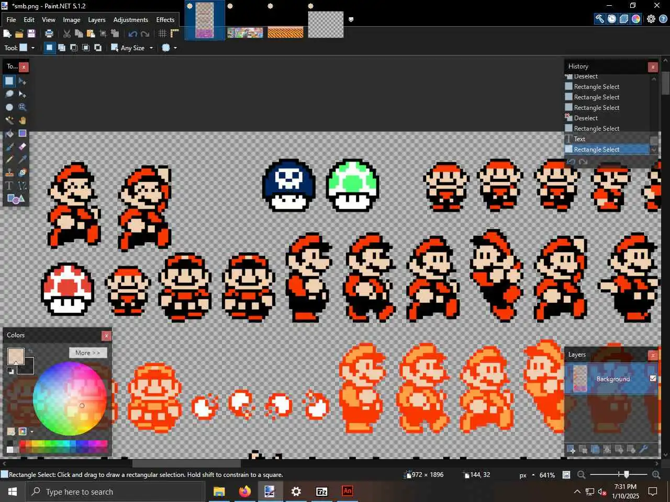Select the Pencil tool
The width and height of the screenshot is (670, 502).
coord(9,159)
